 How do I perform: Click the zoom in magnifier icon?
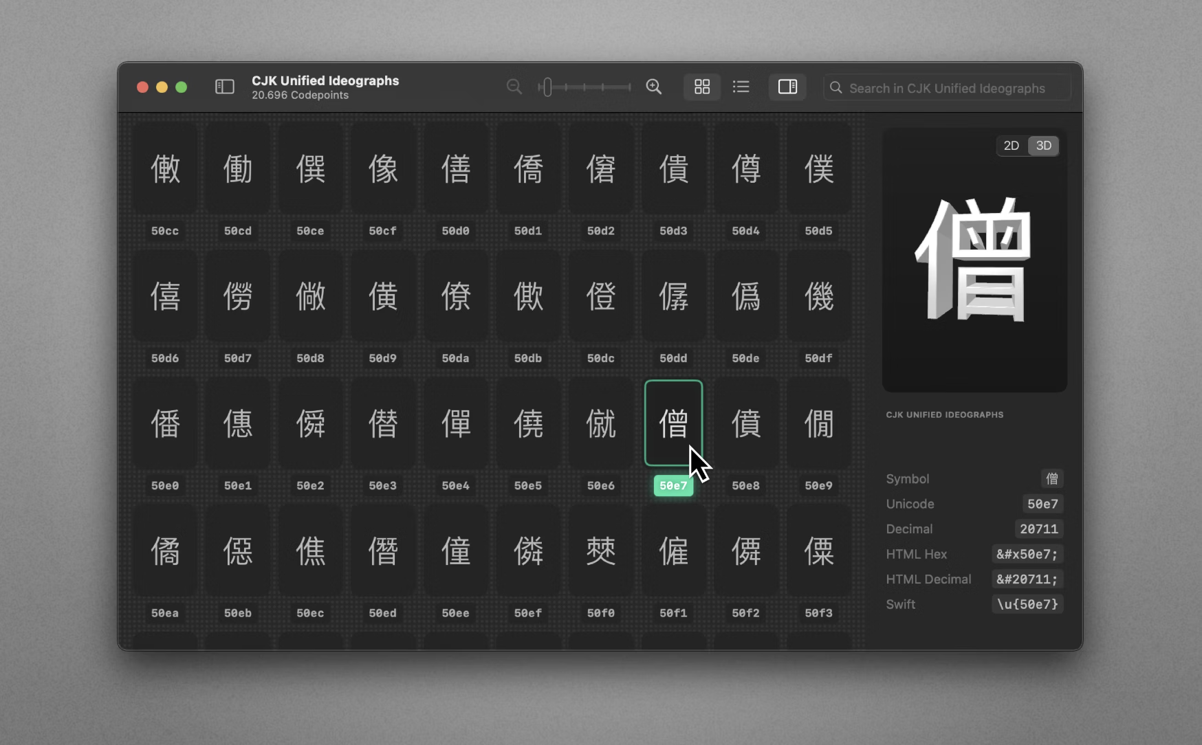pos(653,87)
